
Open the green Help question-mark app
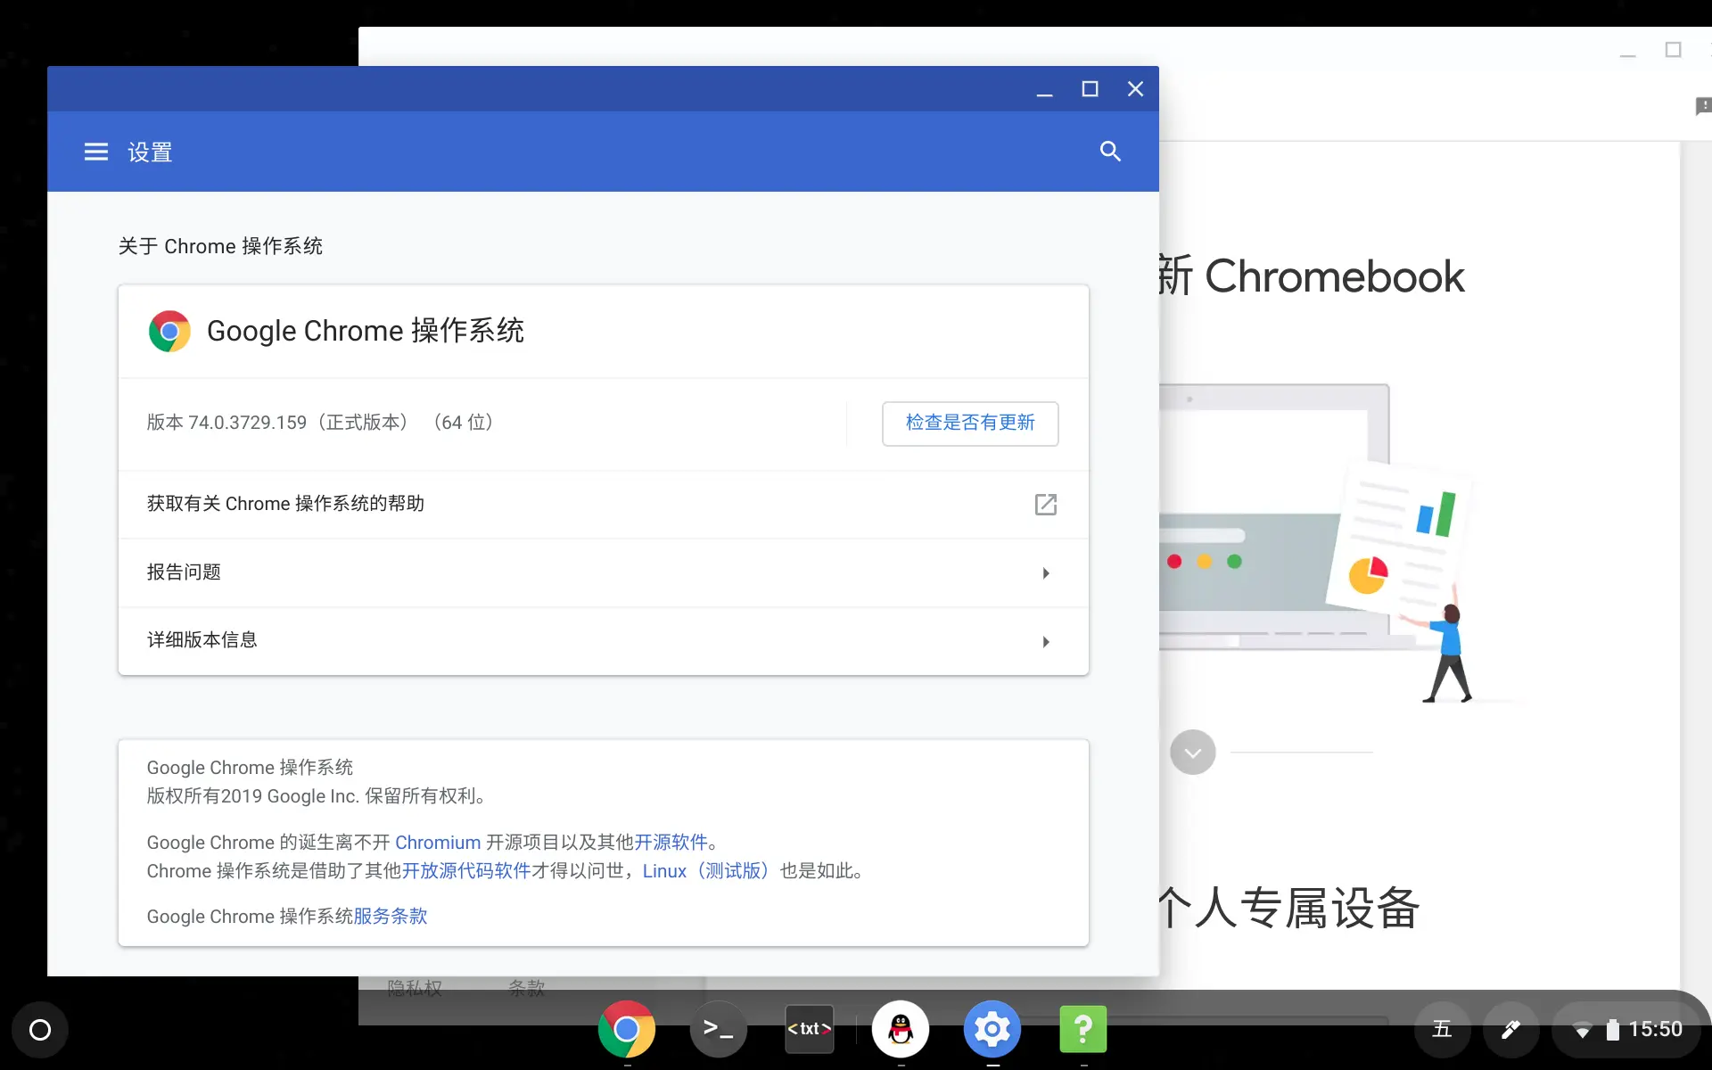point(1083,1029)
